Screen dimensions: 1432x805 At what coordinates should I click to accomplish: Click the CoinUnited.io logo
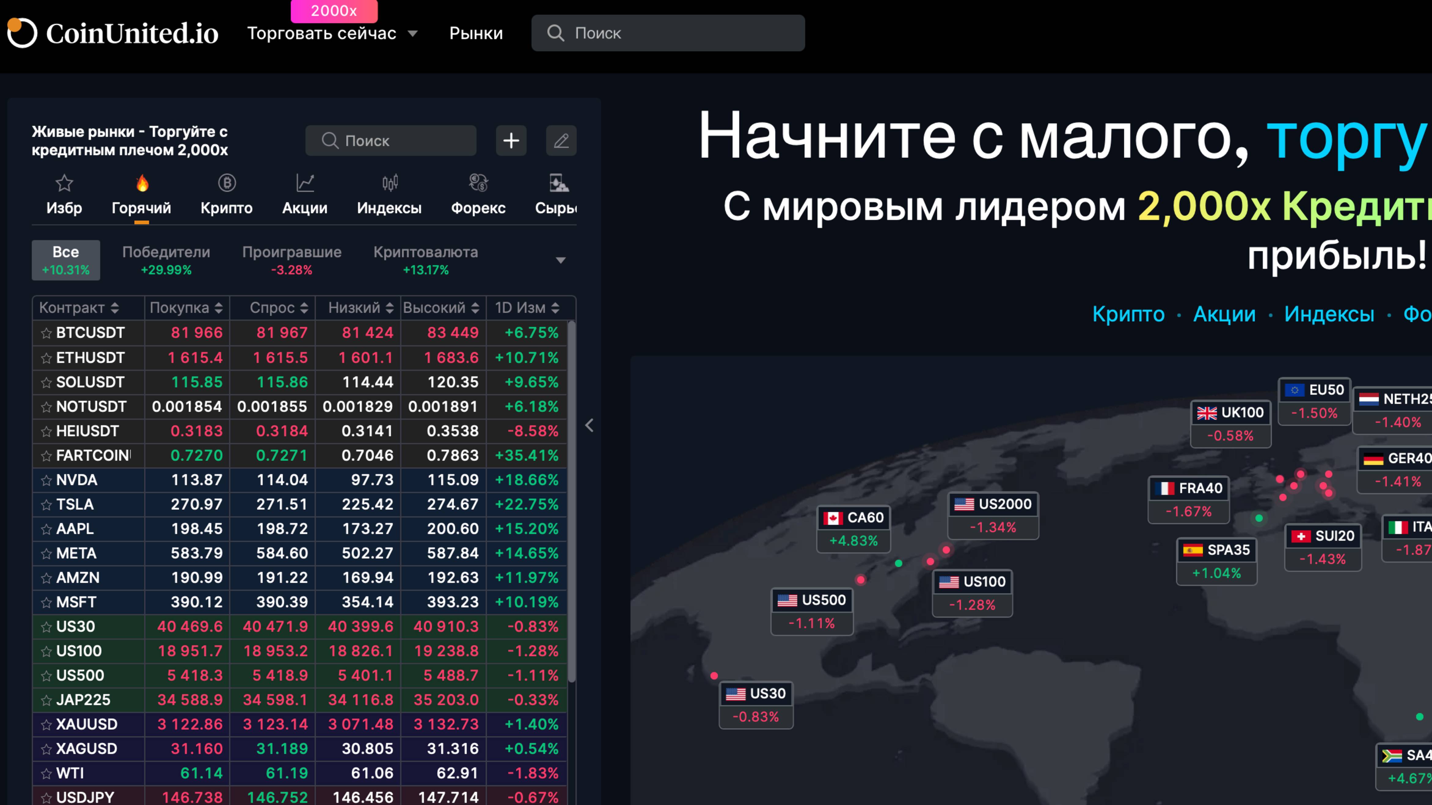pyautogui.click(x=113, y=33)
